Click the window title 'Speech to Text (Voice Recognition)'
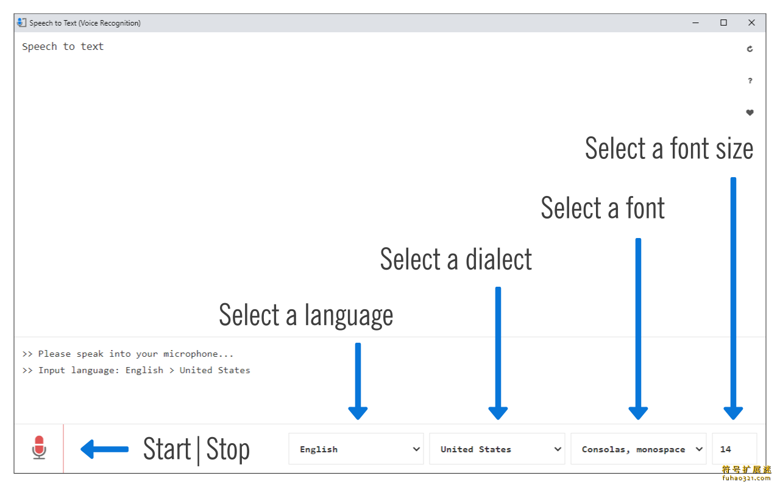 tap(85, 23)
